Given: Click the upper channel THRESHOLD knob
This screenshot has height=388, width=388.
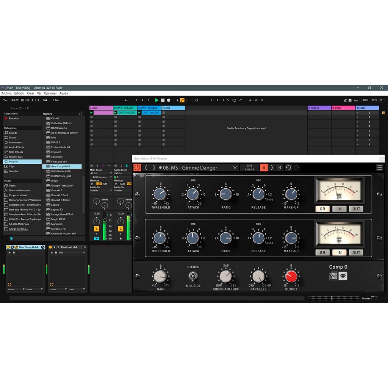Looking at the screenshot, I should coord(160,194).
